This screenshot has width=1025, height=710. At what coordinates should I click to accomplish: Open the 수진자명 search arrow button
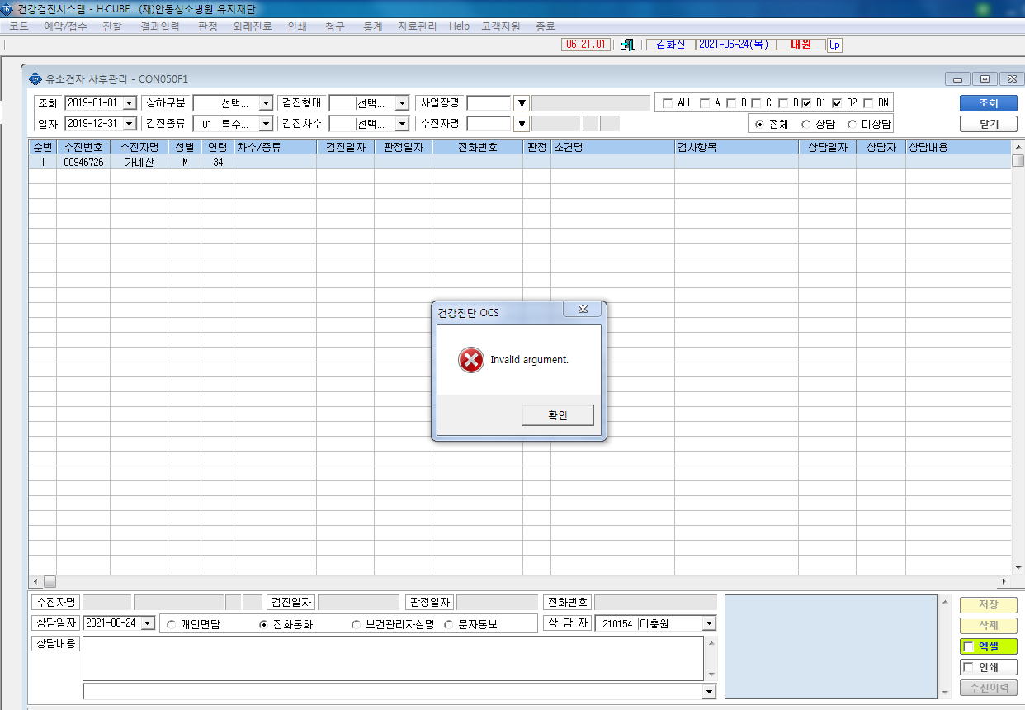click(x=522, y=124)
